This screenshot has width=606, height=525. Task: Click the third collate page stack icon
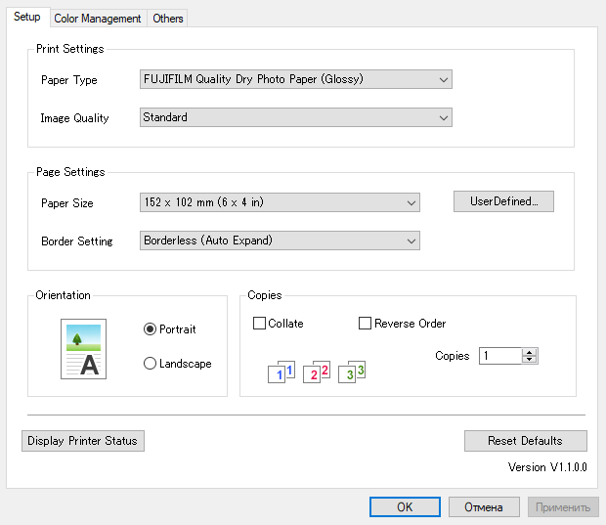coord(352,372)
